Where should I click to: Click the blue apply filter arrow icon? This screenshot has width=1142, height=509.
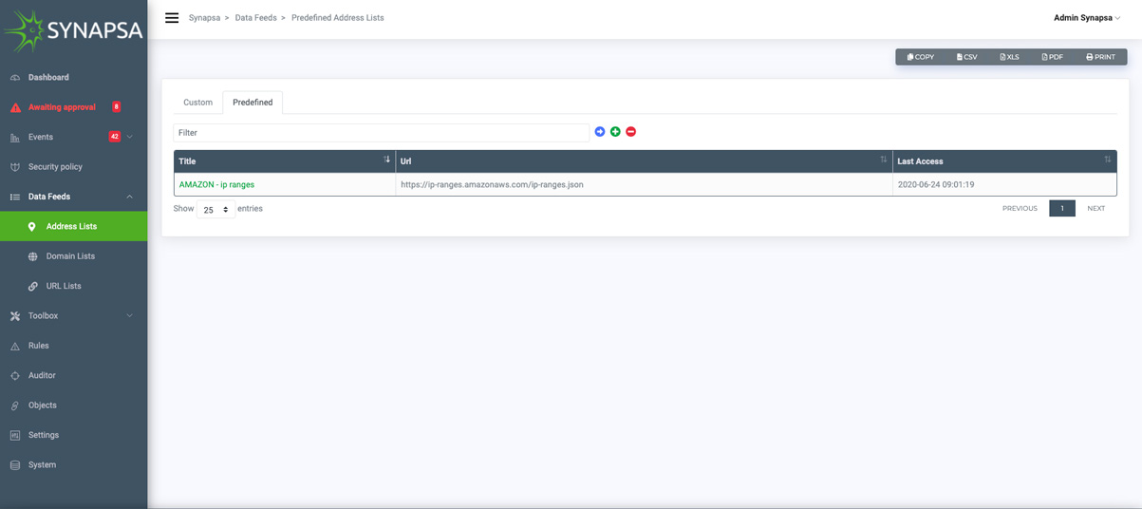click(600, 132)
